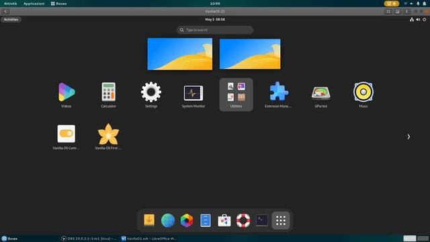Click the host Attività menu
Image resolution: width=430 pixels, height=242 pixels.
[11, 3]
